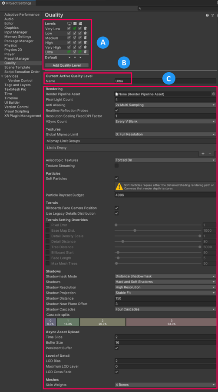Select the Ultra quality level row
This screenshot has width=218, height=392.
(67, 52)
